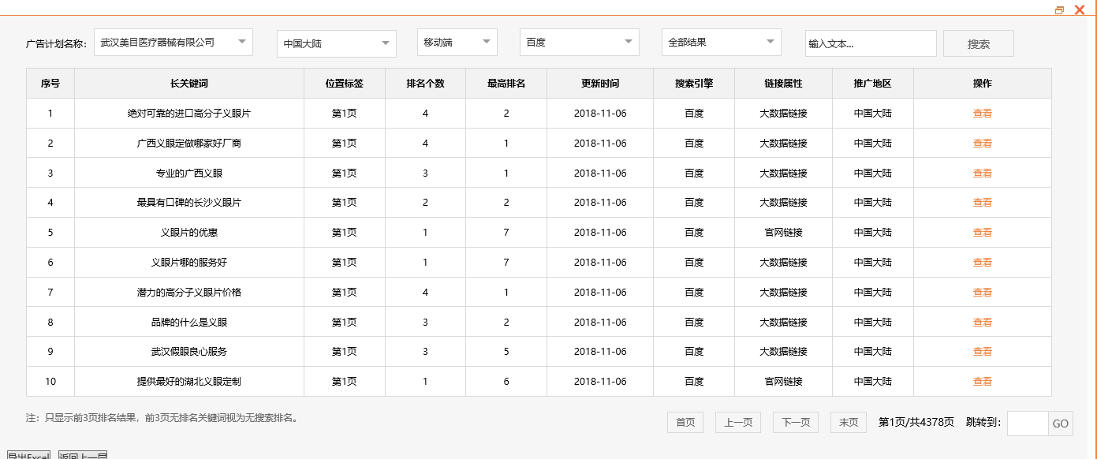Image resolution: width=1097 pixels, height=459 pixels.
Task: Click the 返回上一层 return button
Action: tap(83, 456)
